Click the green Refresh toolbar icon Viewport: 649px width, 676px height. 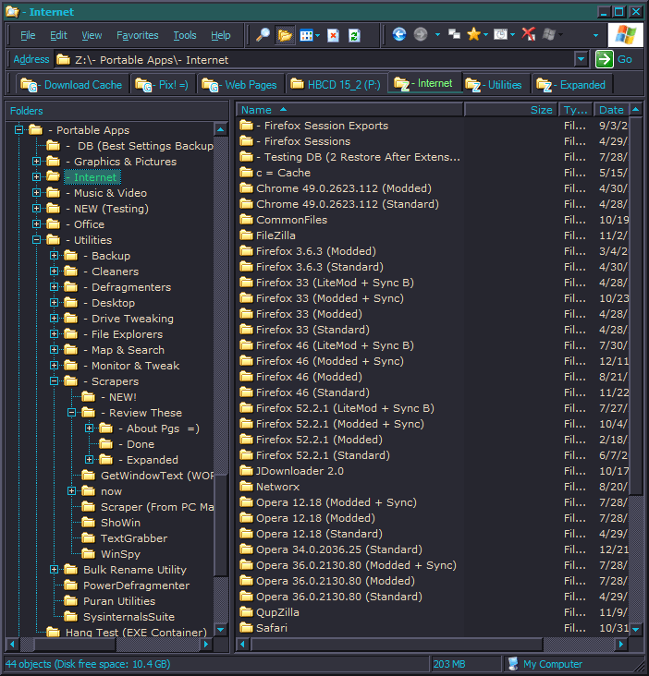[x=354, y=35]
